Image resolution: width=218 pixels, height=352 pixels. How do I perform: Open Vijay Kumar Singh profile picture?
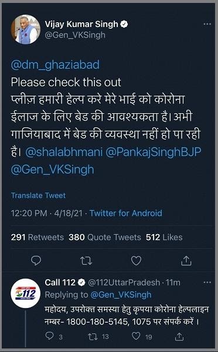pyautogui.click(x=26, y=29)
